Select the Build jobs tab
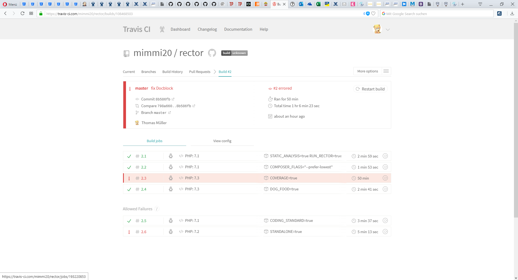This screenshot has height=280, width=518. point(155,141)
